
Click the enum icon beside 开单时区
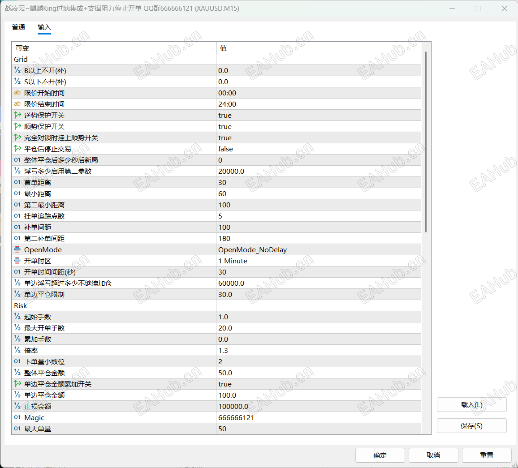17,261
